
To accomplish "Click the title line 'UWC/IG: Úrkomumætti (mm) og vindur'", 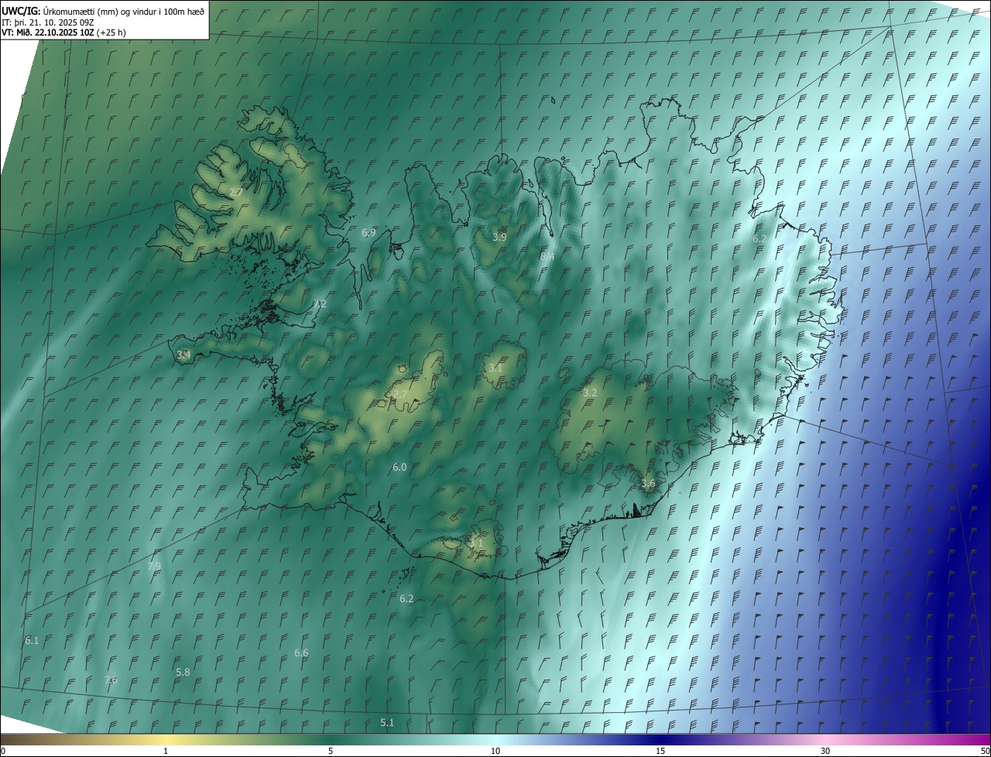I will point(103,11).
